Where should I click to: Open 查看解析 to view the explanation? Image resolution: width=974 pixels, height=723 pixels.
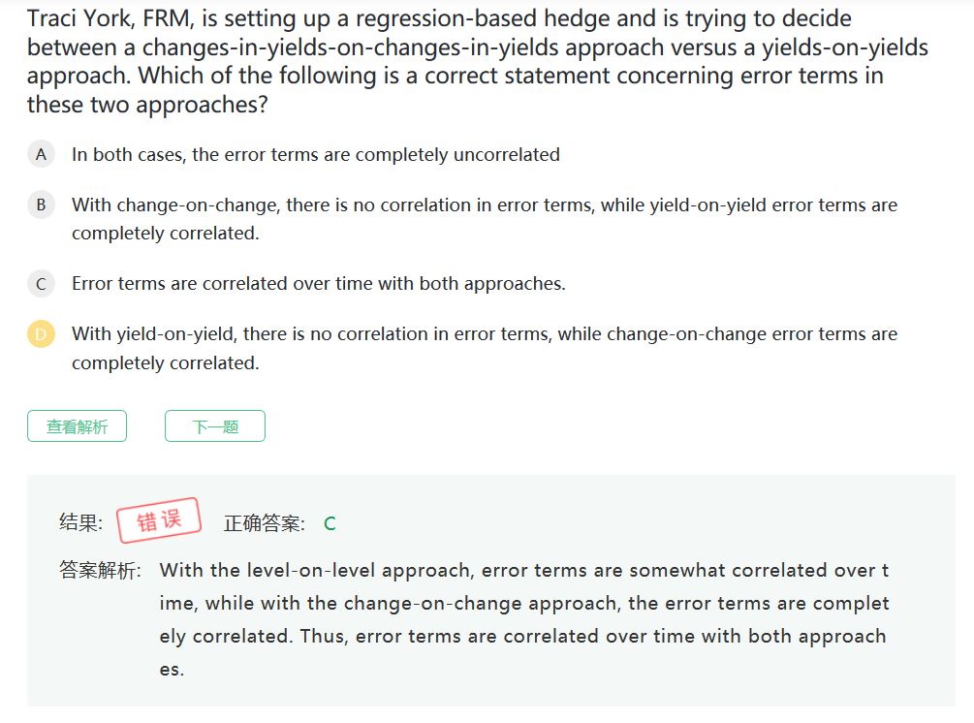(x=77, y=426)
